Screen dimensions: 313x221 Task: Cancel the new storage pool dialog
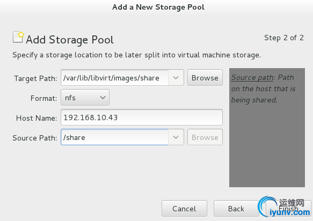tap(184, 209)
